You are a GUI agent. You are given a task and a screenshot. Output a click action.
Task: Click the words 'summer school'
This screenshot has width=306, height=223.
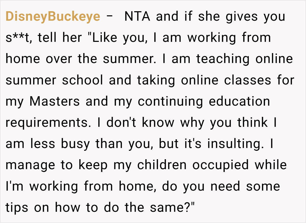pyautogui.click(x=54, y=80)
